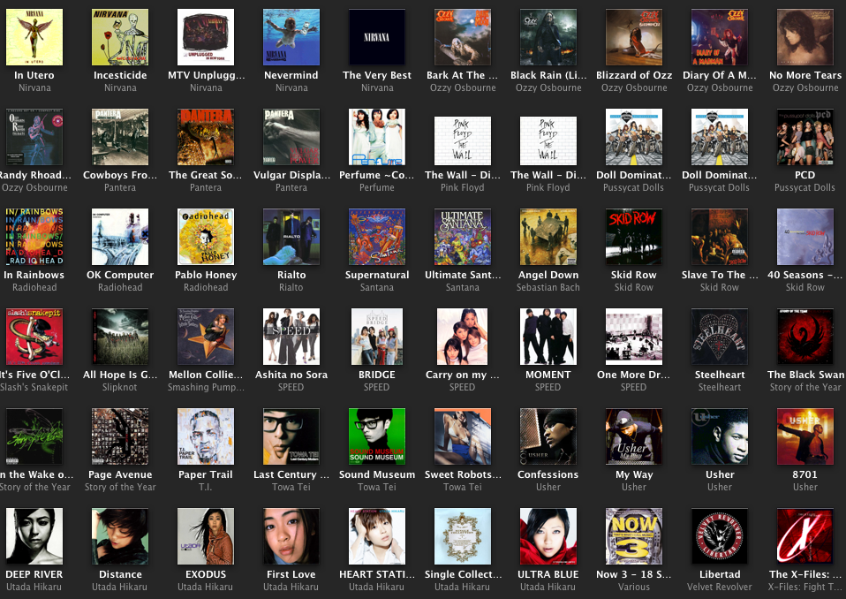Select the "Sweet Robots..." title text
Screen dimensions: 846x599
pyautogui.click(x=463, y=474)
